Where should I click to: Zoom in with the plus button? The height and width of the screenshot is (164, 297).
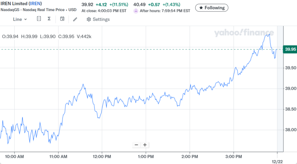pos(145,145)
